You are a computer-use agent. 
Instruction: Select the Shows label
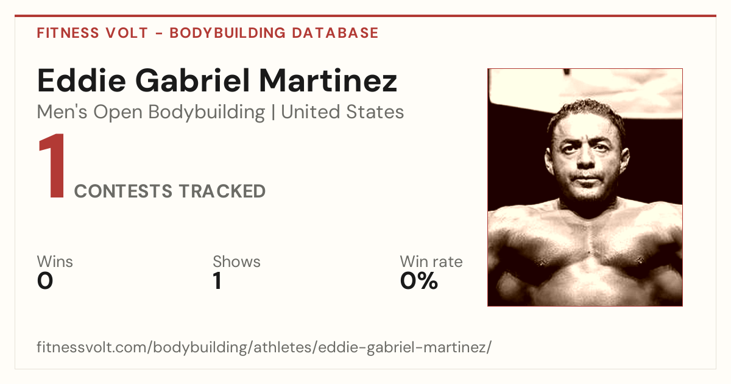tap(236, 262)
